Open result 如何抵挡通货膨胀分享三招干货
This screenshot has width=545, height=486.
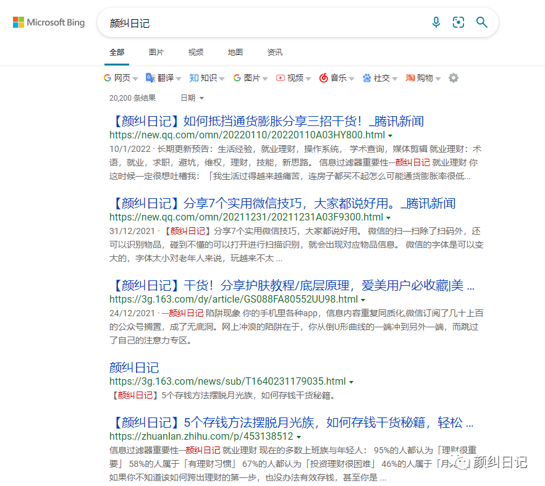267,121
